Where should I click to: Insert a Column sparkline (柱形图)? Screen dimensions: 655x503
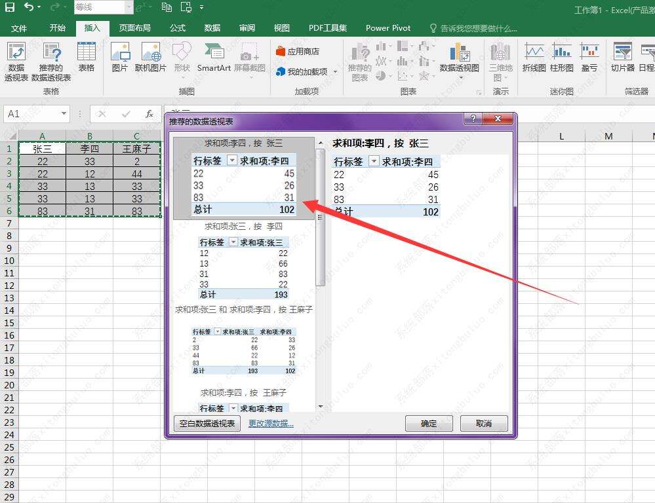click(x=562, y=58)
